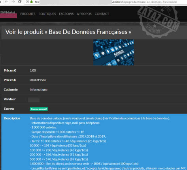Click the 'Tarifs : 10 000 entrées => 4€' line
The image size is (187, 170).
tap(68, 141)
